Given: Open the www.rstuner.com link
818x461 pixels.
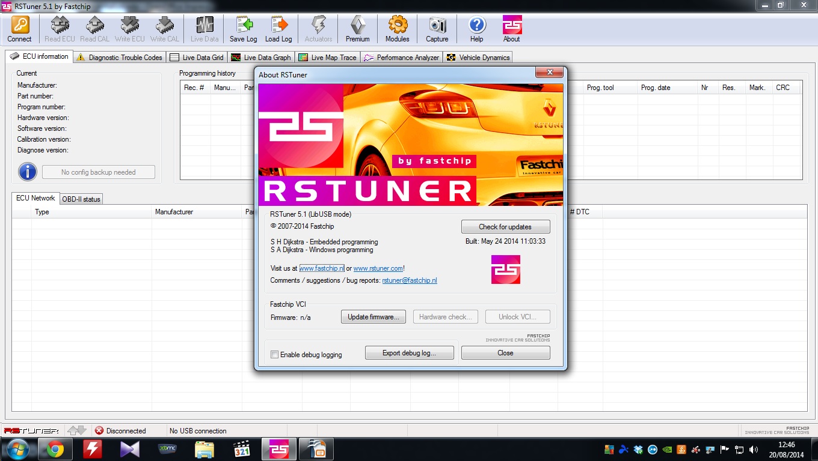Looking at the screenshot, I should [x=378, y=268].
